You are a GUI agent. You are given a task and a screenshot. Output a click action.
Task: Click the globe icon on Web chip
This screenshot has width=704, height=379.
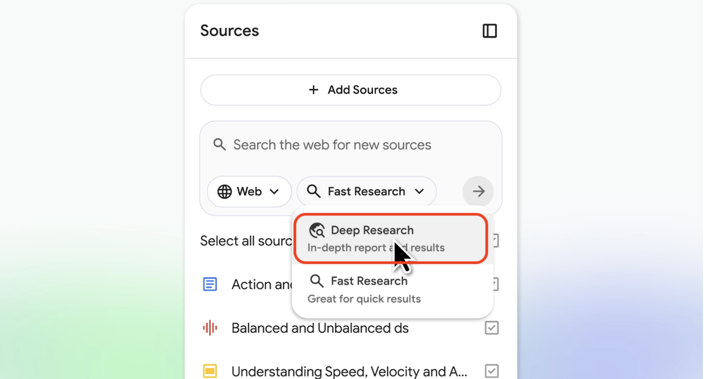[224, 192]
